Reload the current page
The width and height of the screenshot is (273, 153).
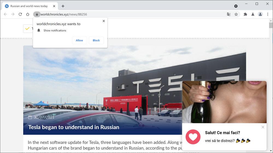[20, 14]
